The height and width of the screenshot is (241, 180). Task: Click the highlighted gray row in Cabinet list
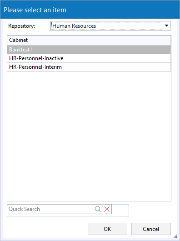coord(89,50)
